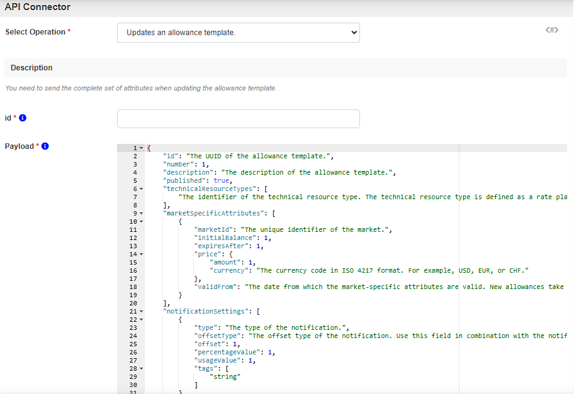Screen dimensions: 574x394
Task: Collapse technicalResourceTypes fold arrow on line 6
Action: point(142,189)
